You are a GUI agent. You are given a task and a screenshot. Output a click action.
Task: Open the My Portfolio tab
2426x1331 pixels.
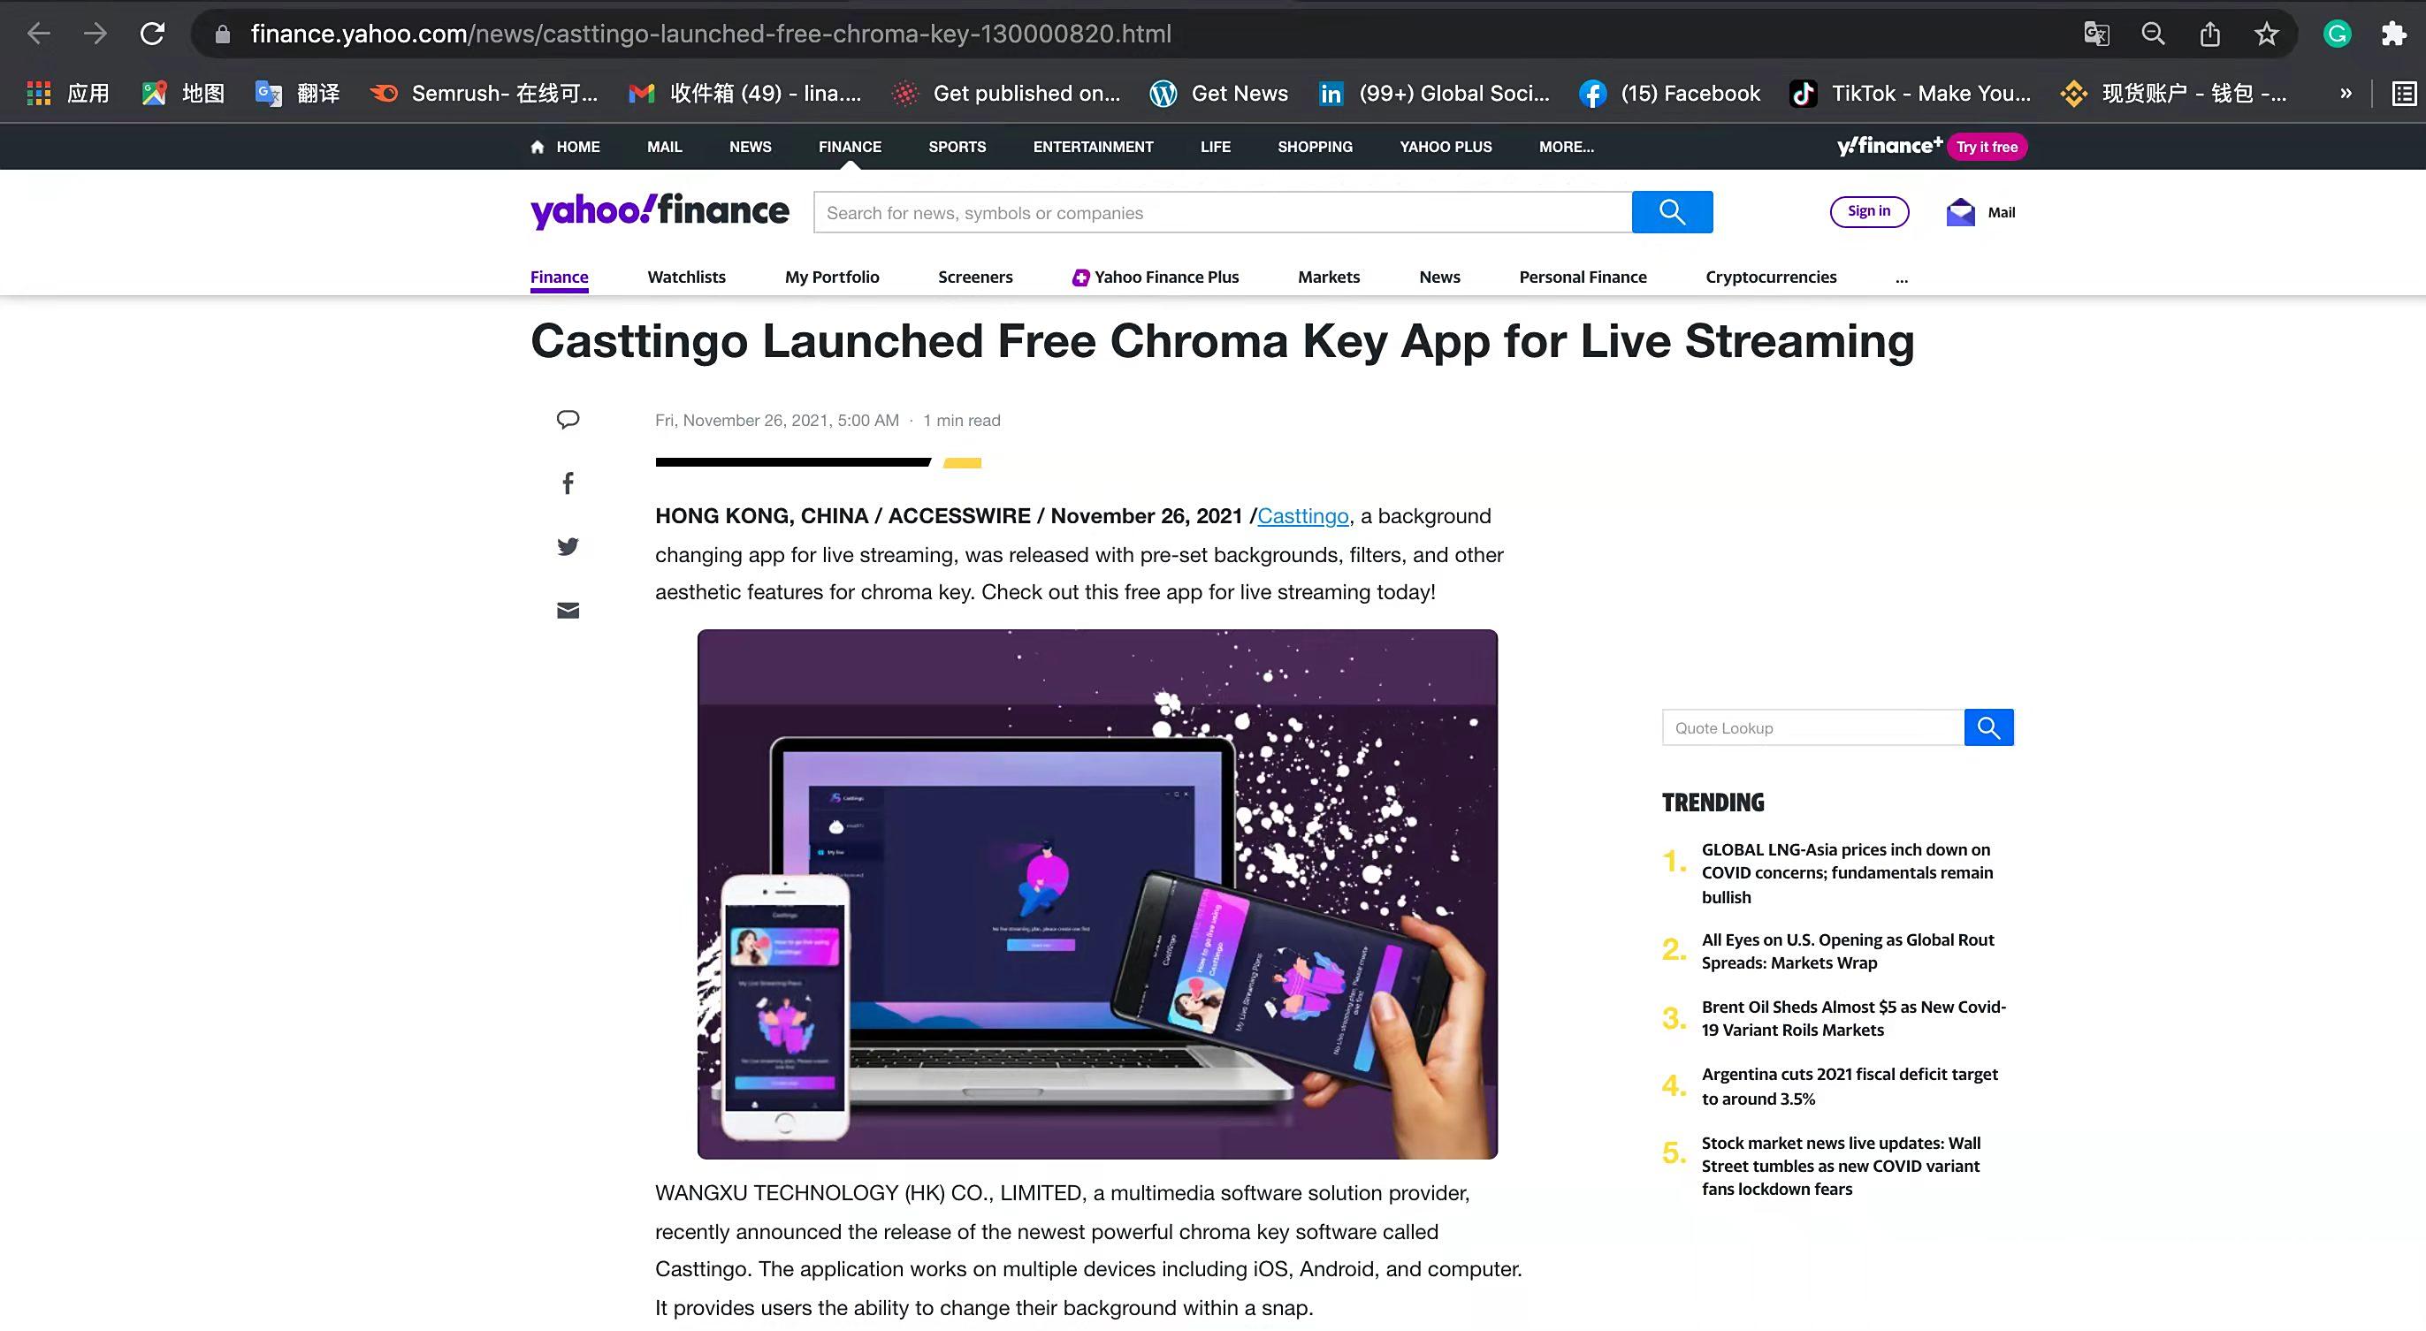click(832, 277)
